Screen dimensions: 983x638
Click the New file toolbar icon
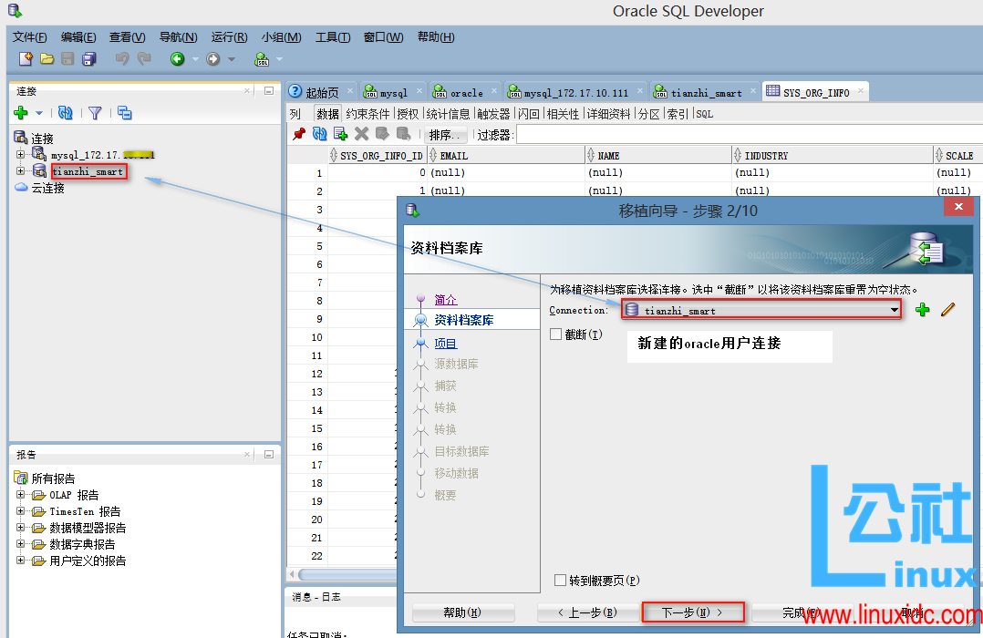pos(26,59)
